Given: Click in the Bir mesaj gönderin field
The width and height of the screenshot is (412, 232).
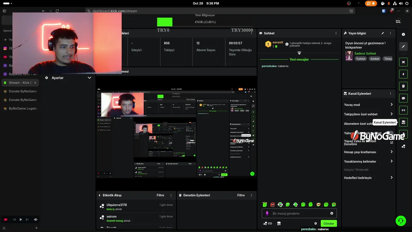Looking at the screenshot, I should (x=299, y=213).
